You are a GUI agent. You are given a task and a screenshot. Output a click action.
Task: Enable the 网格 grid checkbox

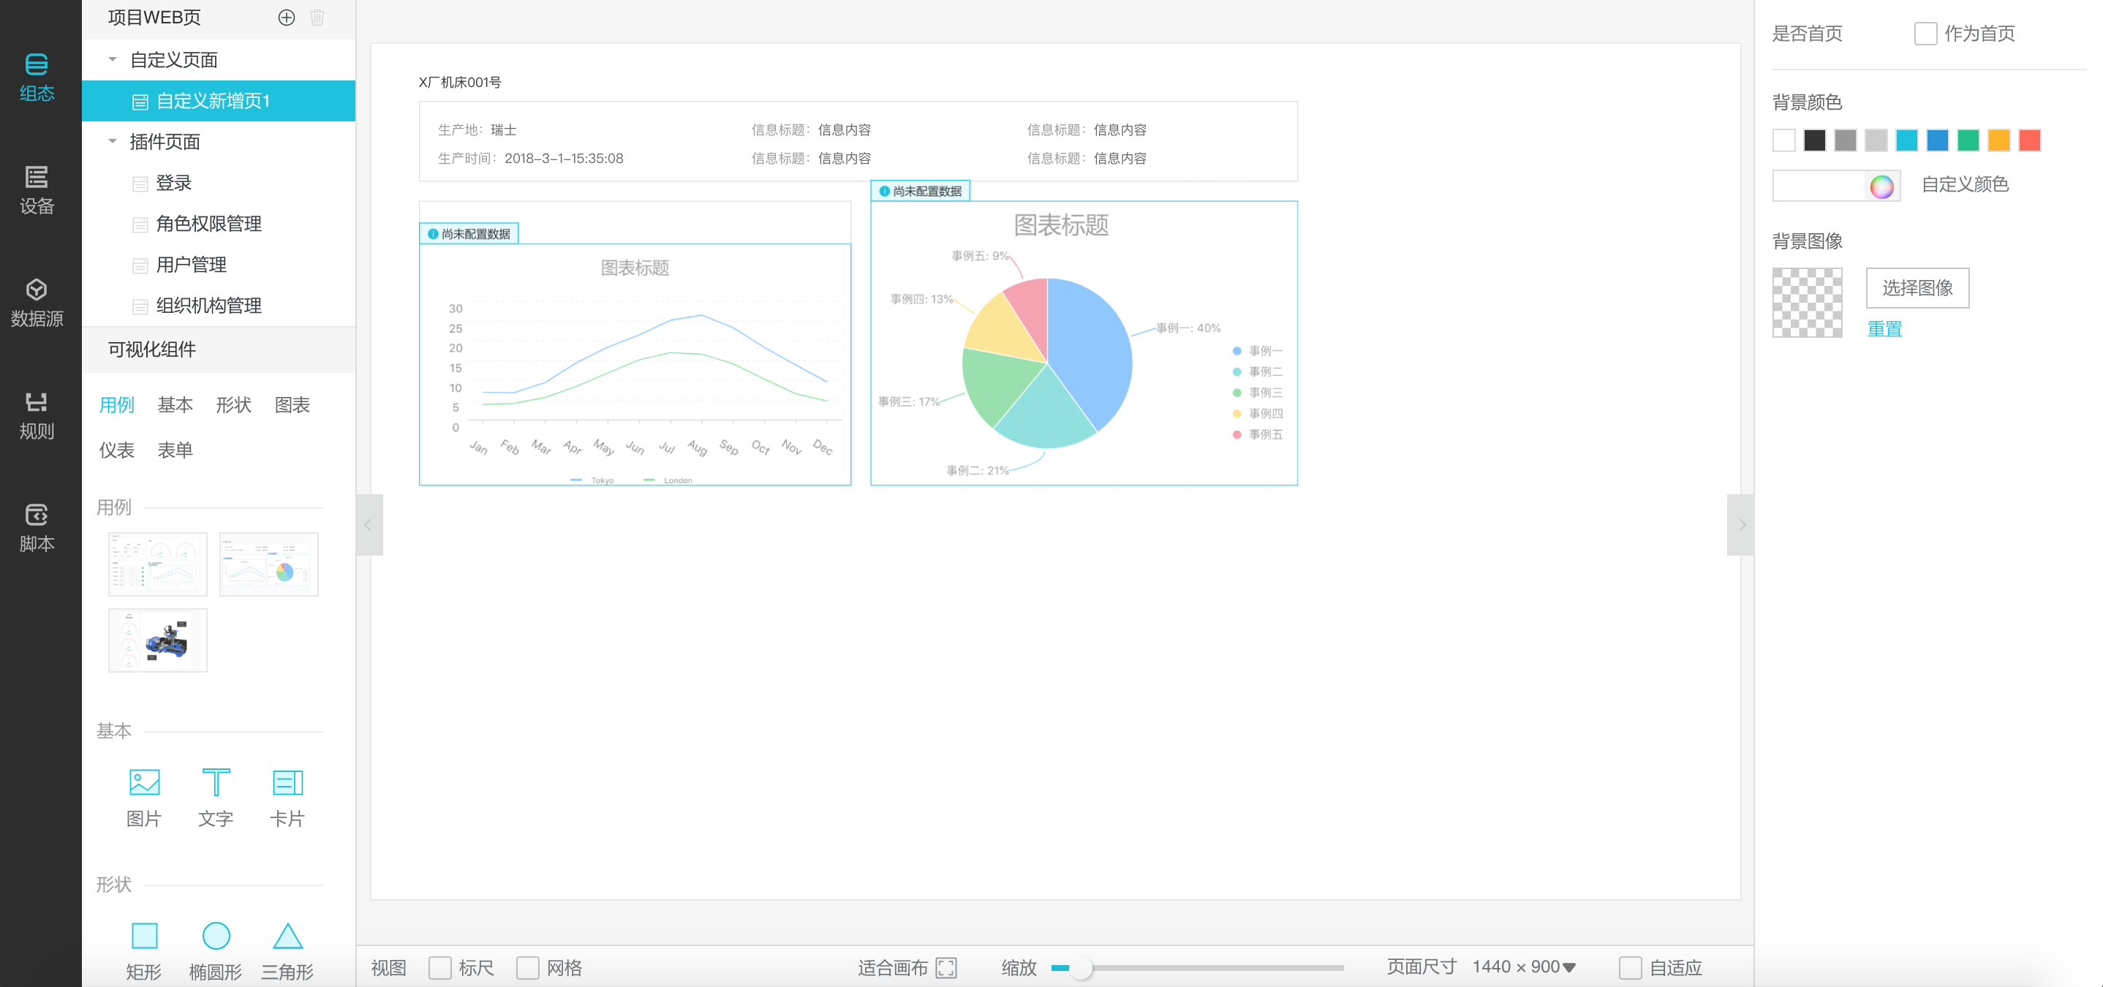click(528, 967)
